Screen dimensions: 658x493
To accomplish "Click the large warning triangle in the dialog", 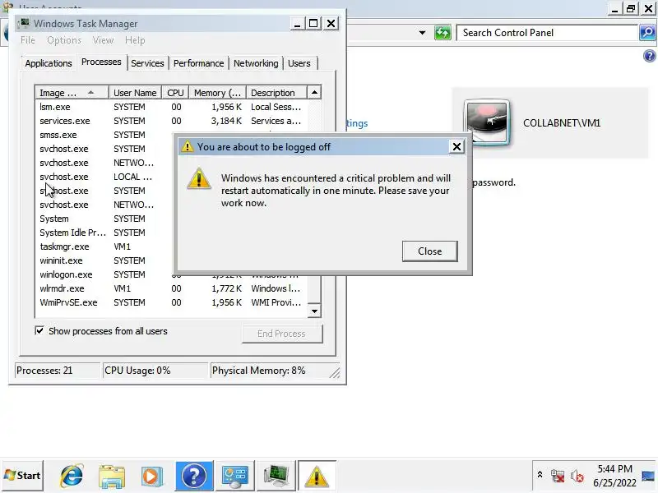I will point(199,178).
